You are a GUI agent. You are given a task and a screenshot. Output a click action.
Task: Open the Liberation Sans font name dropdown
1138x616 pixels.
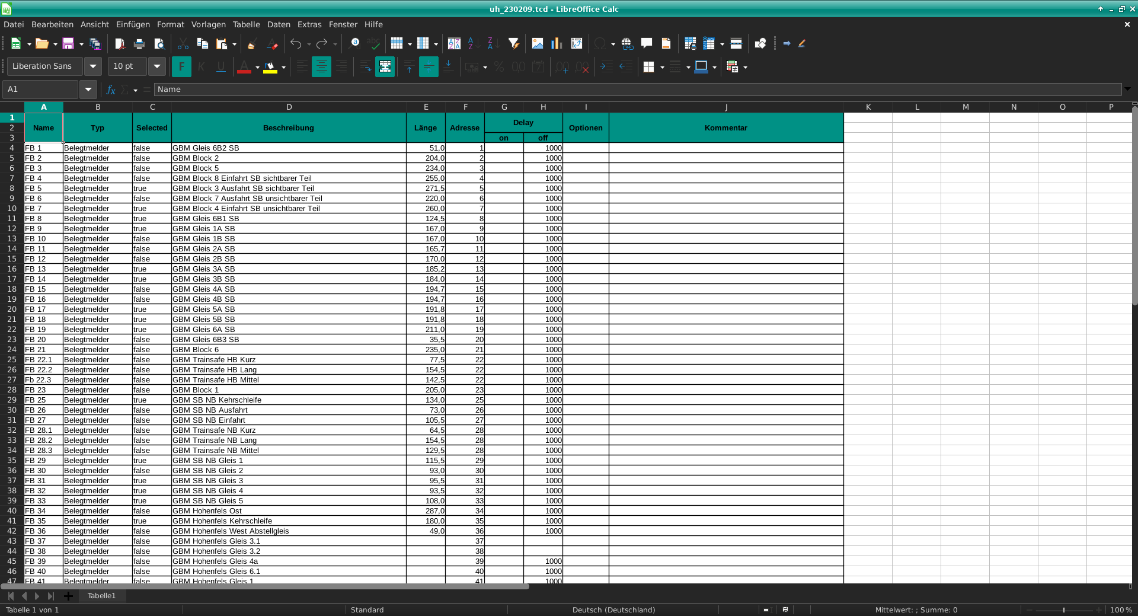[x=92, y=66]
